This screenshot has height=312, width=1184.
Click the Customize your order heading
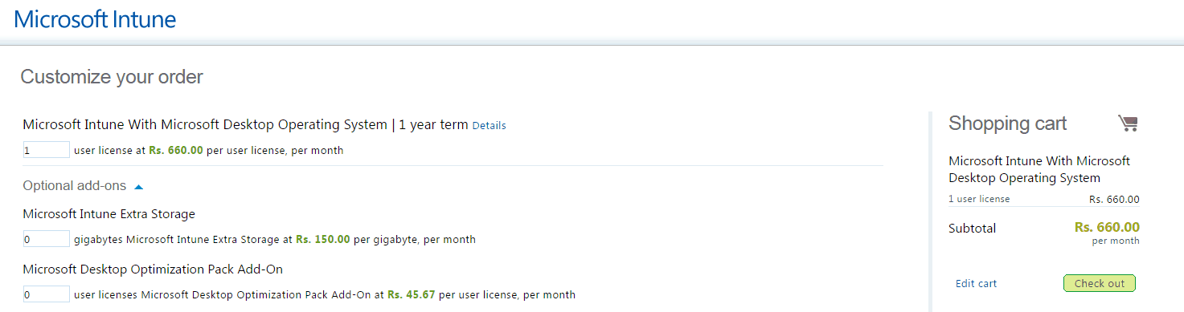[x=112, y=77]
